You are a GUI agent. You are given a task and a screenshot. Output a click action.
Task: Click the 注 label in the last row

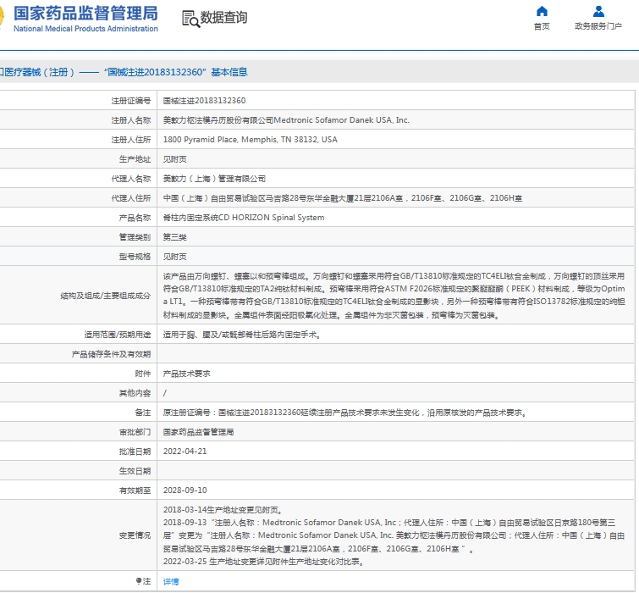(143, 581)
